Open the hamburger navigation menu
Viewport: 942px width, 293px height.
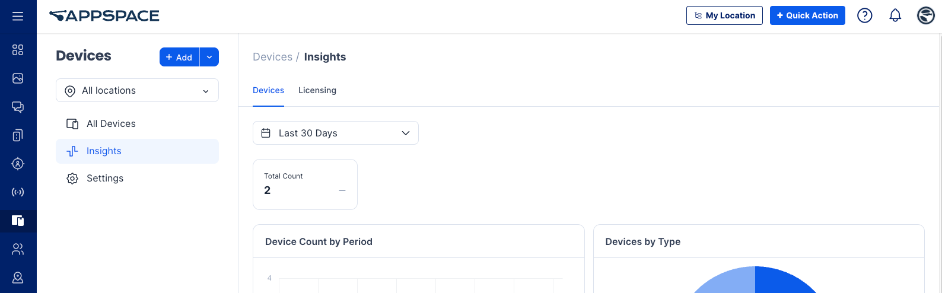18,16
